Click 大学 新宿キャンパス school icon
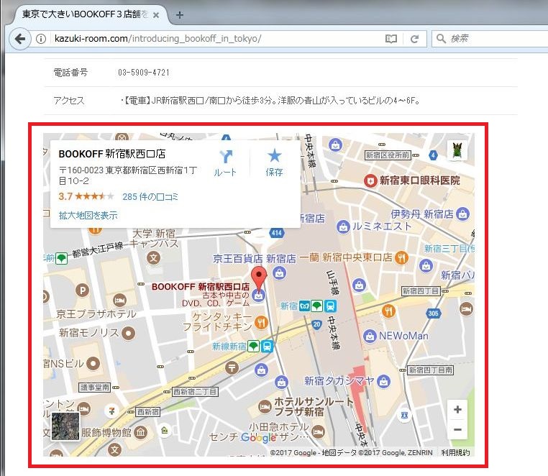The image size is (548, 476). 153,258
